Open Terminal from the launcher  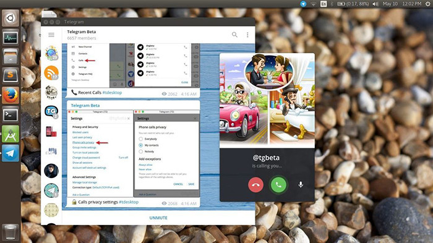[11, 114]
